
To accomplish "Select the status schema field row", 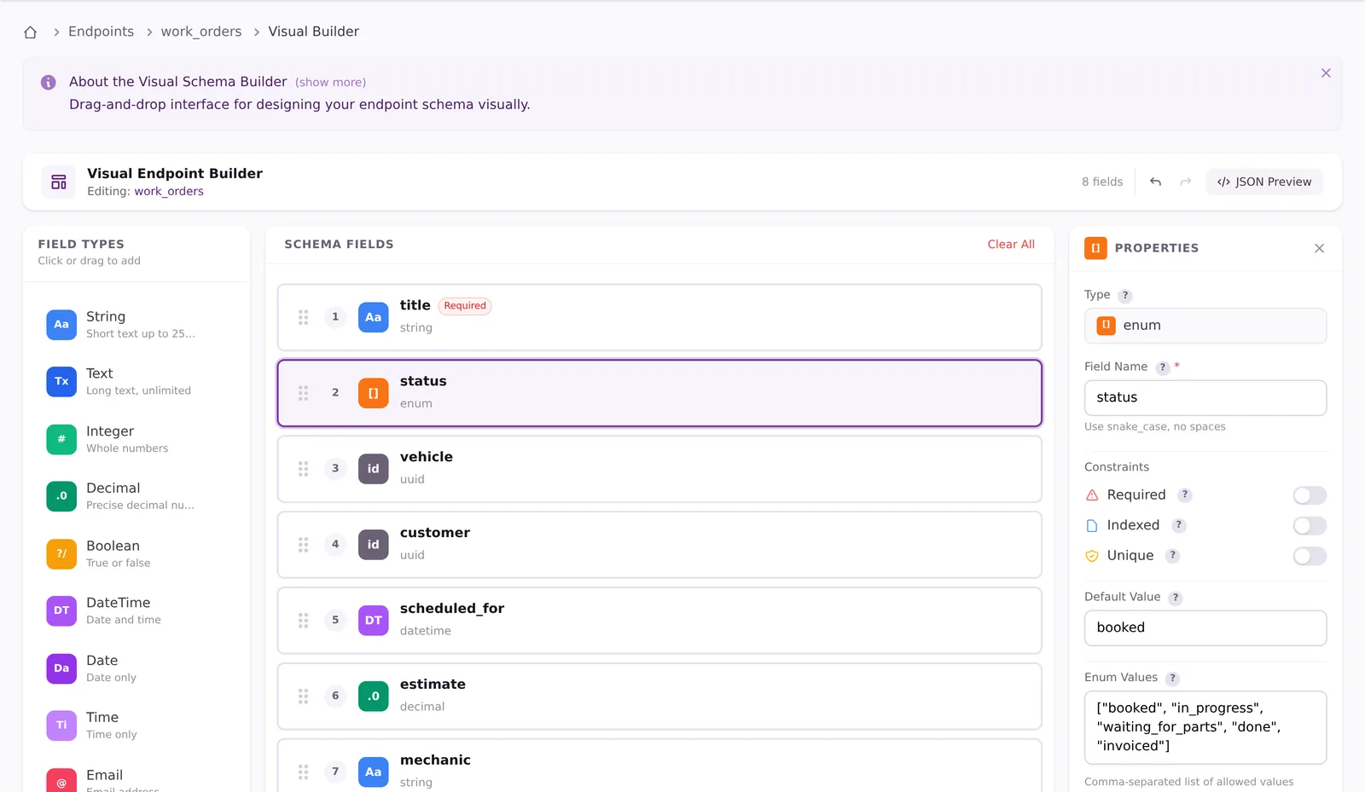I will (659, 393).
